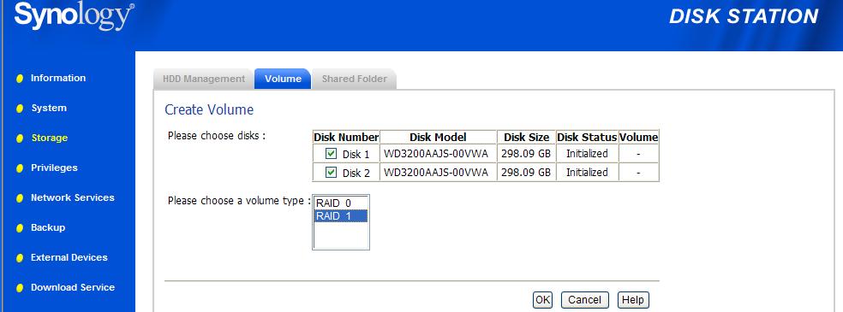The height and width of the screenshot is (312, 843).
Task: Click Disk 2 model WD3200AAJS-00VWA cell
Action: (438, 173)
